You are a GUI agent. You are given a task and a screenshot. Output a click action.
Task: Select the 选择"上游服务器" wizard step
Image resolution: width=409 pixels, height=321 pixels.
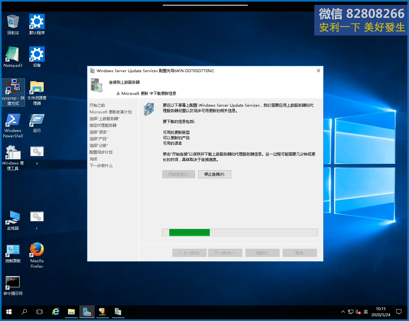105,118
